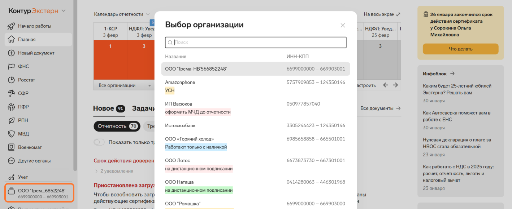Image resolution: width=512 pixels, height=209 pixels.
Task: Click the chart icon beside Учет
Action: (11, 177)
